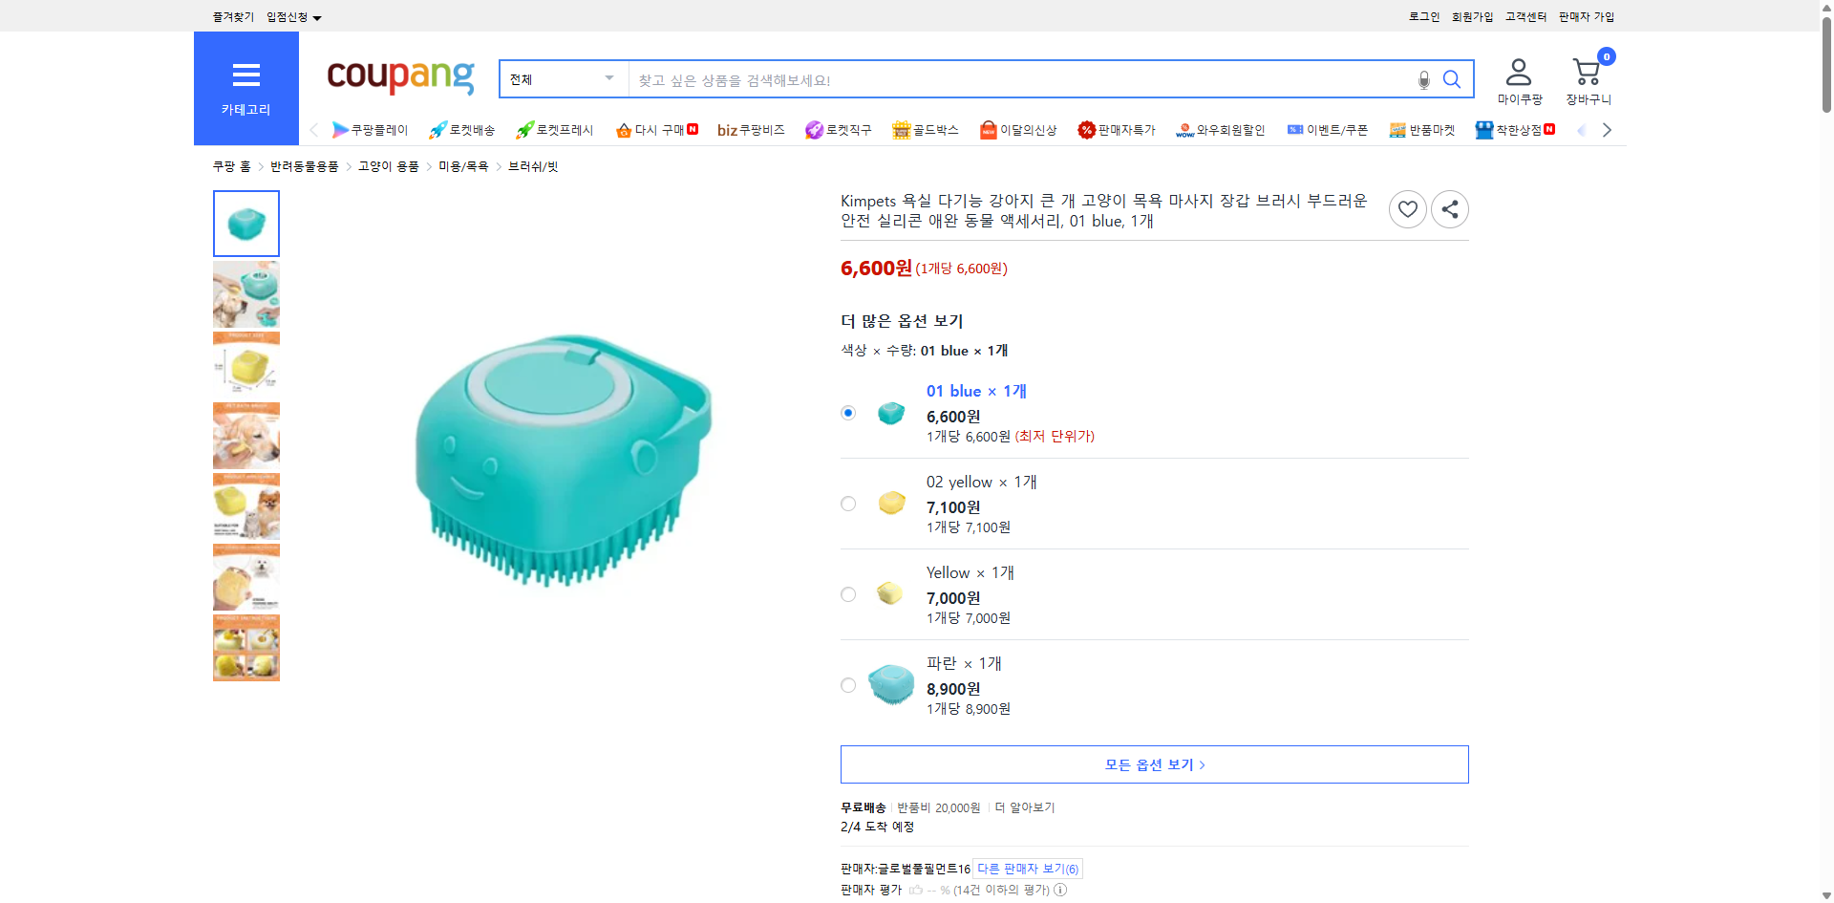
Task: Choose the Yellow 7,000원 variant
Action: [x=847, y=593]
